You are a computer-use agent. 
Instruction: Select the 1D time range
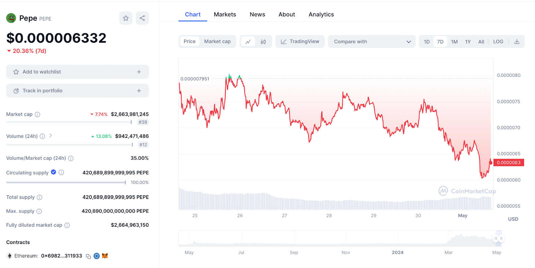click(427, 42)
